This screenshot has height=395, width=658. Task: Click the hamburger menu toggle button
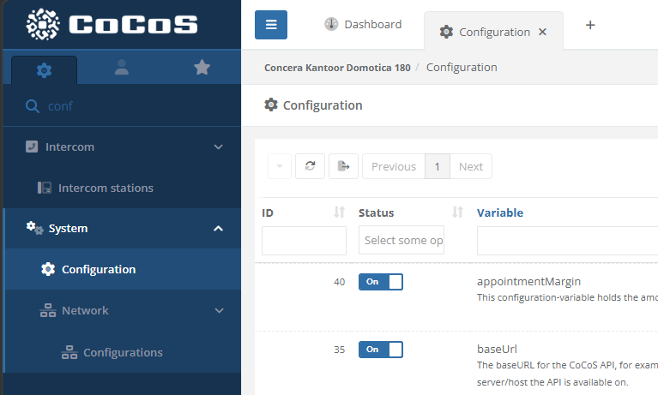[271, 25]
